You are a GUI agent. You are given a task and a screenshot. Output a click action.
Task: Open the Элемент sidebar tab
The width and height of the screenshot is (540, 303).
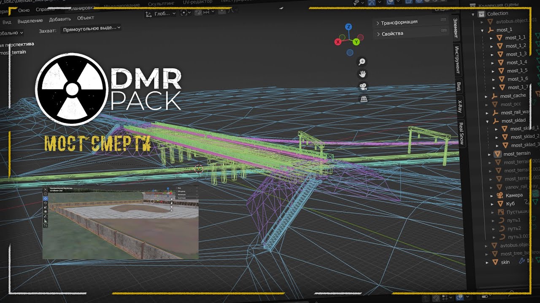click(x=455, y=28)
